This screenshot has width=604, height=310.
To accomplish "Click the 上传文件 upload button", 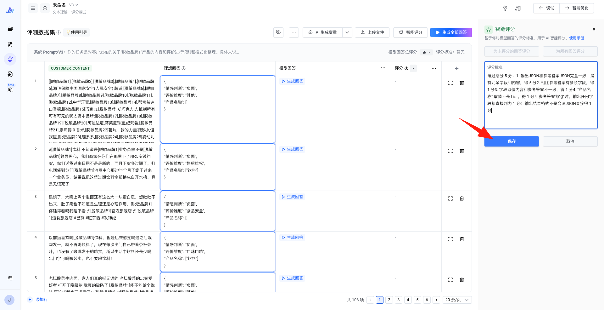I will click(372, 32).
